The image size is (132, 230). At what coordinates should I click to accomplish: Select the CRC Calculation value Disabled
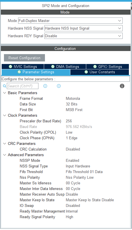click(73, 149)
